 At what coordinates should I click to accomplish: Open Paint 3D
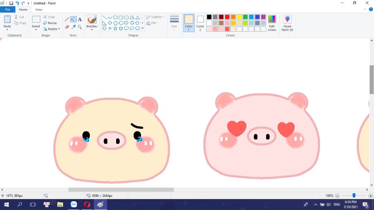tap(287, 23)
